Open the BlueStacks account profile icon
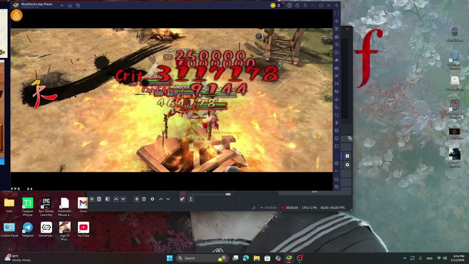 (289, 5)
